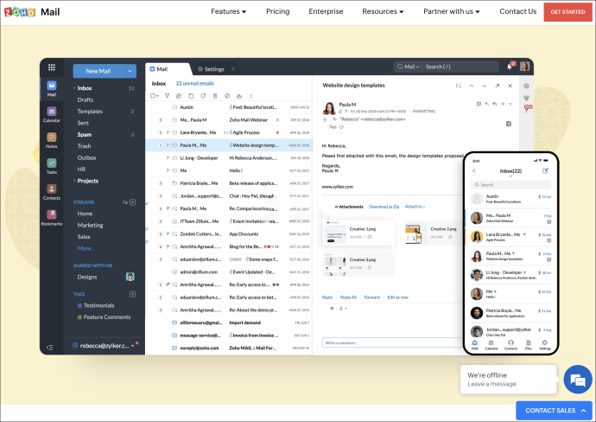The height and width of the screenshot is (422, 596).
Task: Expand the New Mail dropdown arrow
Action: 130,71
